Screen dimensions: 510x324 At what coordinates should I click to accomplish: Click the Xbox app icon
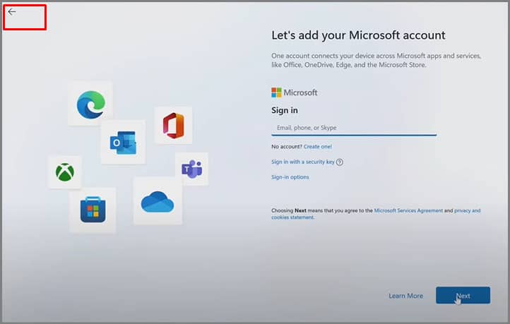[65, 172]
